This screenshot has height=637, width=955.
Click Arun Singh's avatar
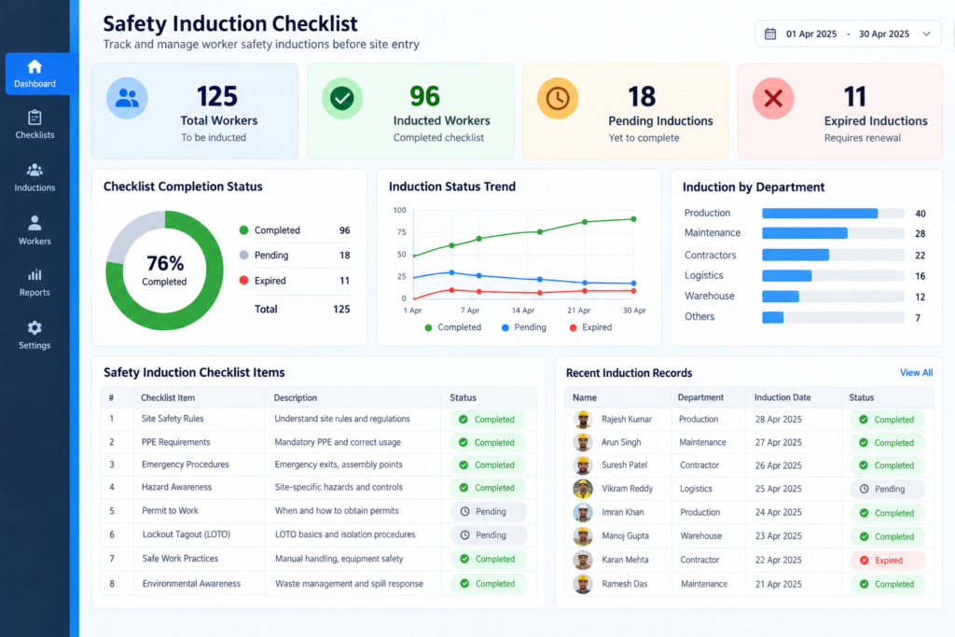[583, 442]
